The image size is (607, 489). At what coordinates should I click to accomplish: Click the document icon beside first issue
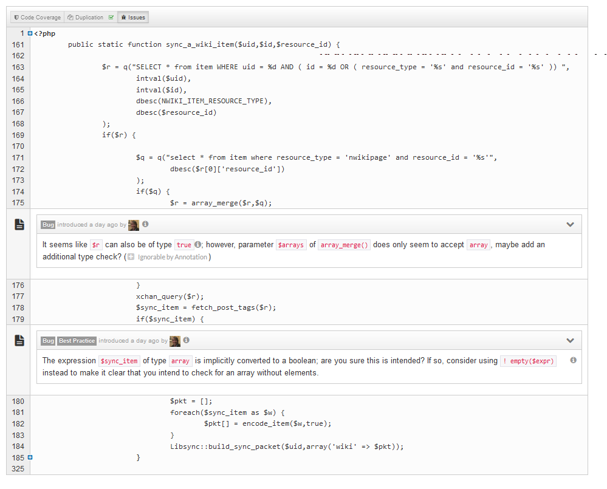[20, 225]
